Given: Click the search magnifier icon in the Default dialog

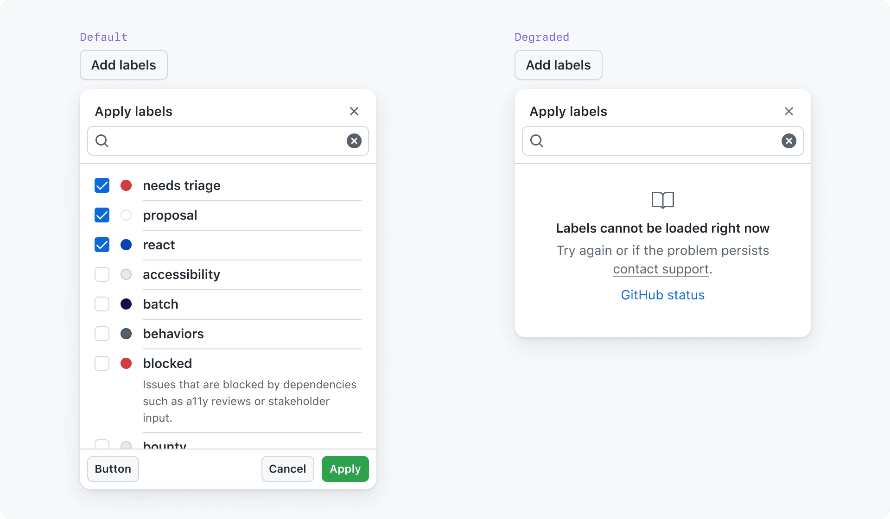Looking at the screenshot, I should [102, 141].
